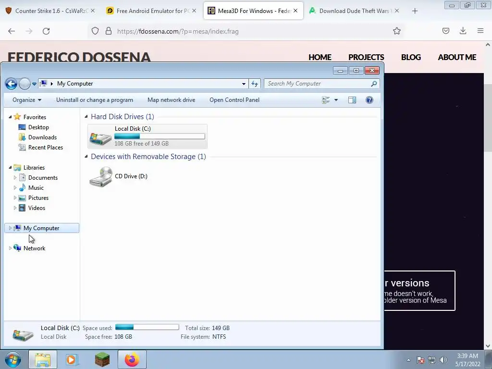492x369 pixels.
Task: Select the Videos library
Action: (x=37, y=208)
